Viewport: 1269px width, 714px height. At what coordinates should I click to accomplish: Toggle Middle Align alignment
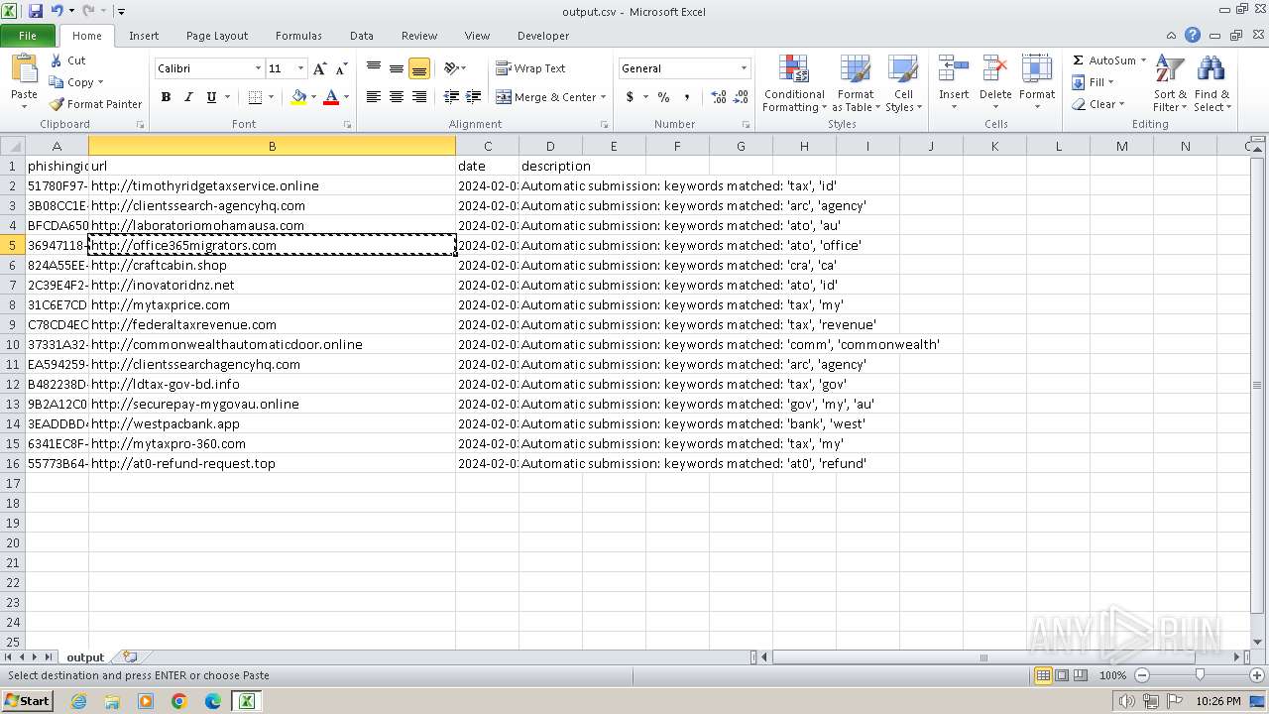click(397, 68)
